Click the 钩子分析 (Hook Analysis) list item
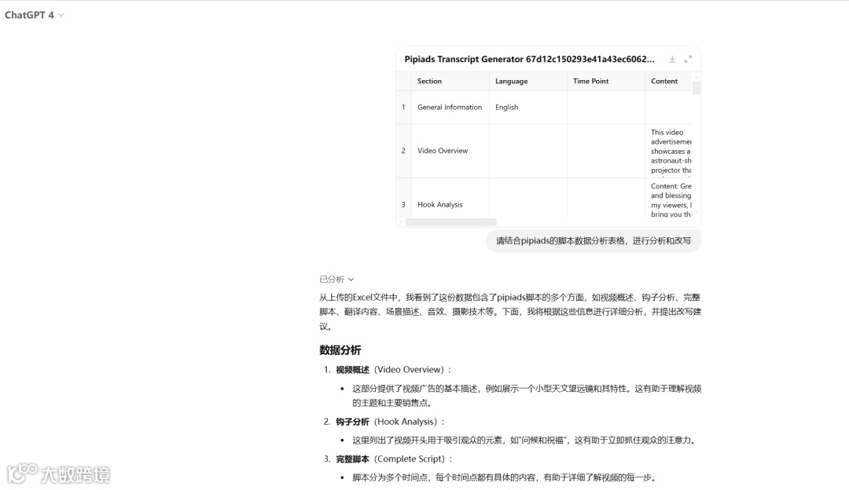 click(391, 422)
